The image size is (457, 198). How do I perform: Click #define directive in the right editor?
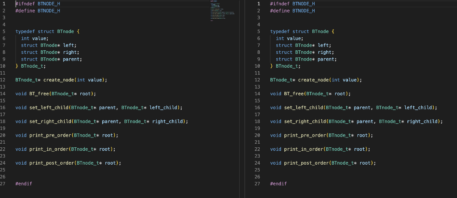[280, 11]
